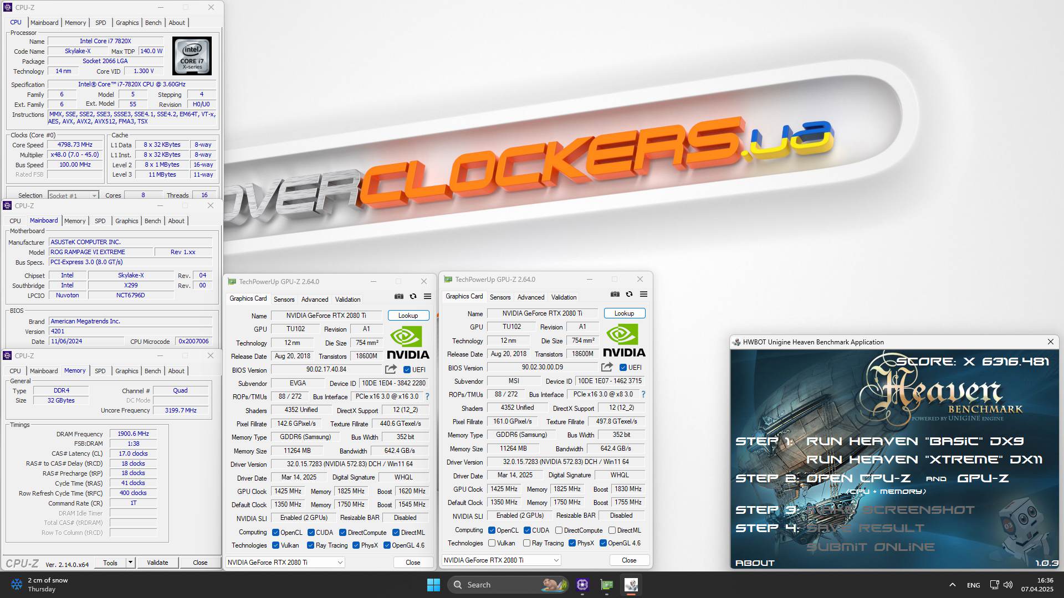Viewport: 1064px width, 598px height.
Task: Toggle UEFI checkbox in MSI GPU-Z
Action: (x=623, y=368)
